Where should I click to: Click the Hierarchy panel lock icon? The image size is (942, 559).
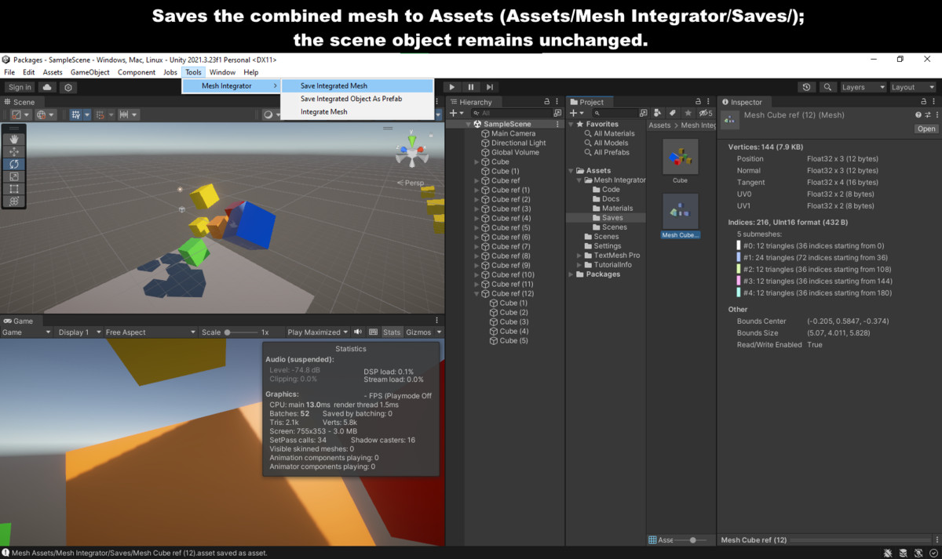[x=546, y=102]
